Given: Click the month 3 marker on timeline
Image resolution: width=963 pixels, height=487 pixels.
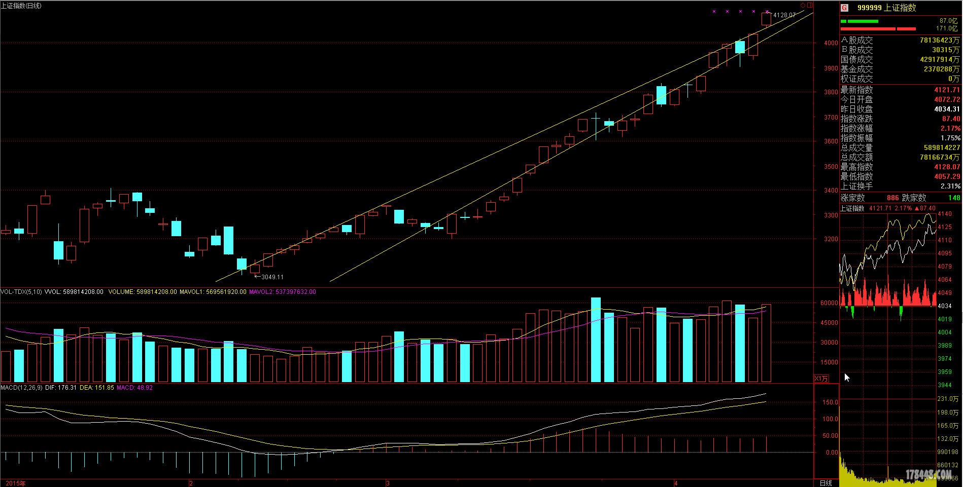Looking at the screenshot, I should click(x=388, y=483).
